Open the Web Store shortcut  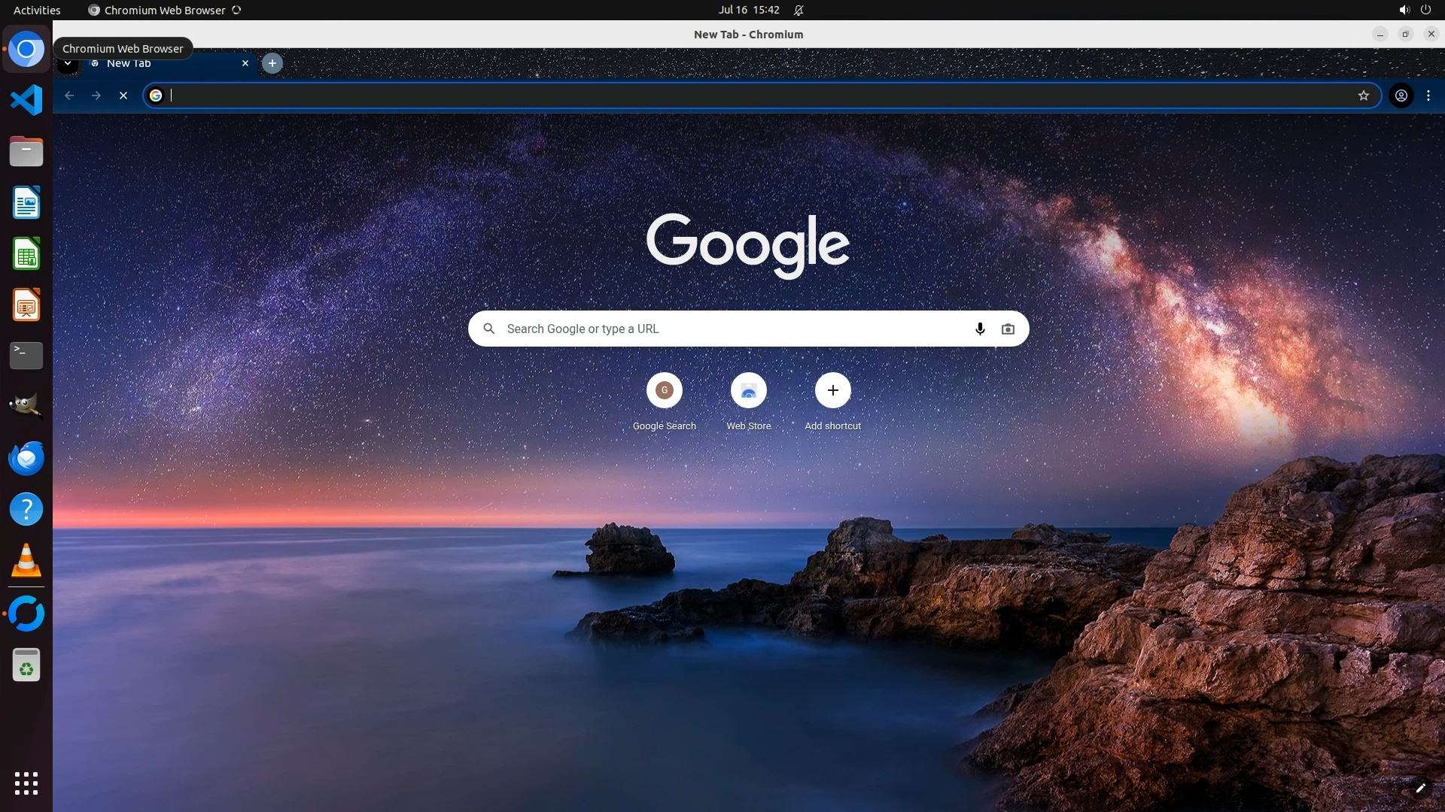point(748,391)
